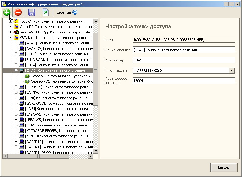Open the Ключ защиты dropdown list
The image size is (242, 177).
pos(232,70)
